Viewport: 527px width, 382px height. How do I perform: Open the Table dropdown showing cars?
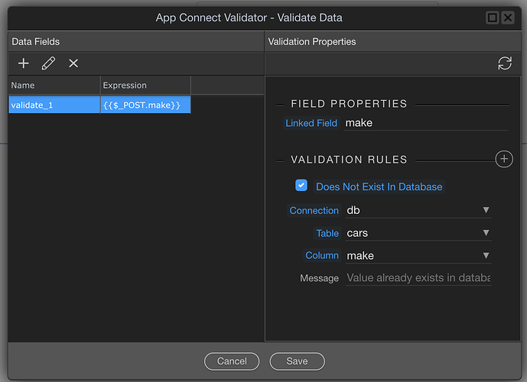point(418,233)
